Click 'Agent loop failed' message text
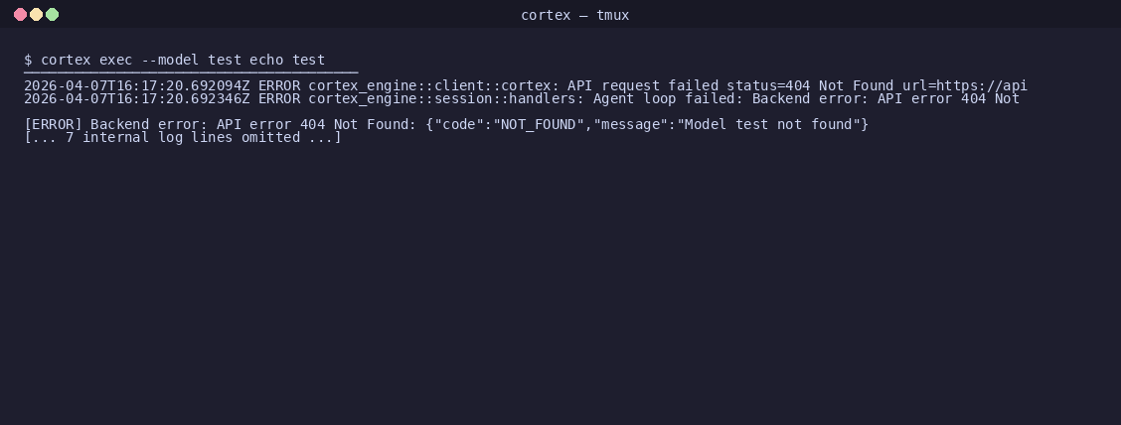Viewport: 1121px width, 425px height. 664,98
